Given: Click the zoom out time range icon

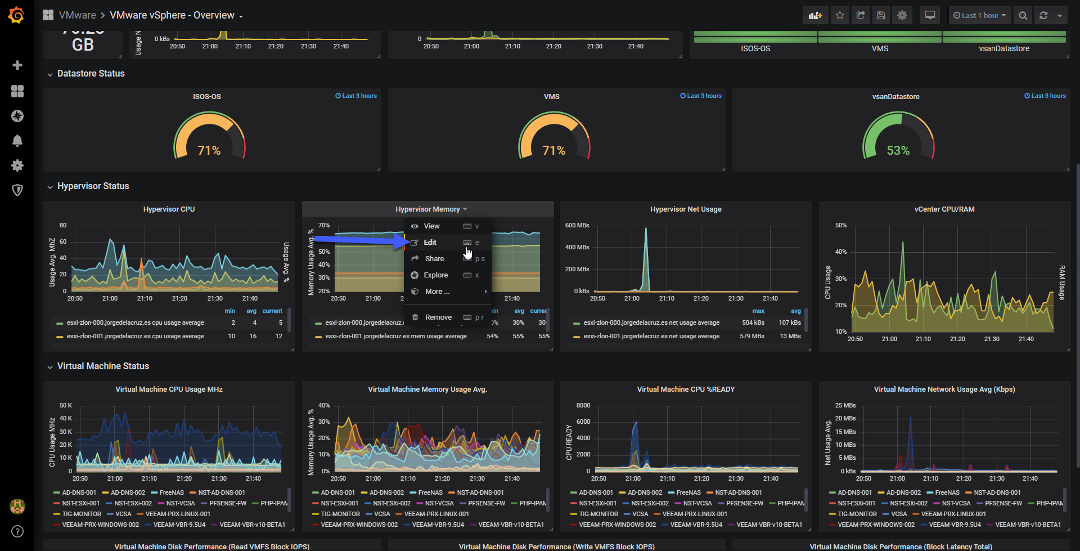Looking at the screenshot, I should pyautogui.click(x=1023, y=15).
